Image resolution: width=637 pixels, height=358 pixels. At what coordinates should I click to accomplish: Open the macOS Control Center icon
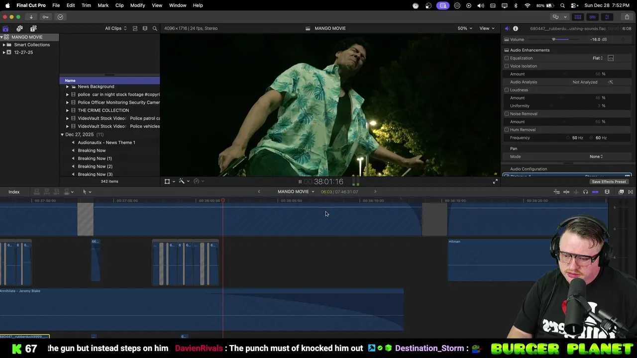[574, 5]
